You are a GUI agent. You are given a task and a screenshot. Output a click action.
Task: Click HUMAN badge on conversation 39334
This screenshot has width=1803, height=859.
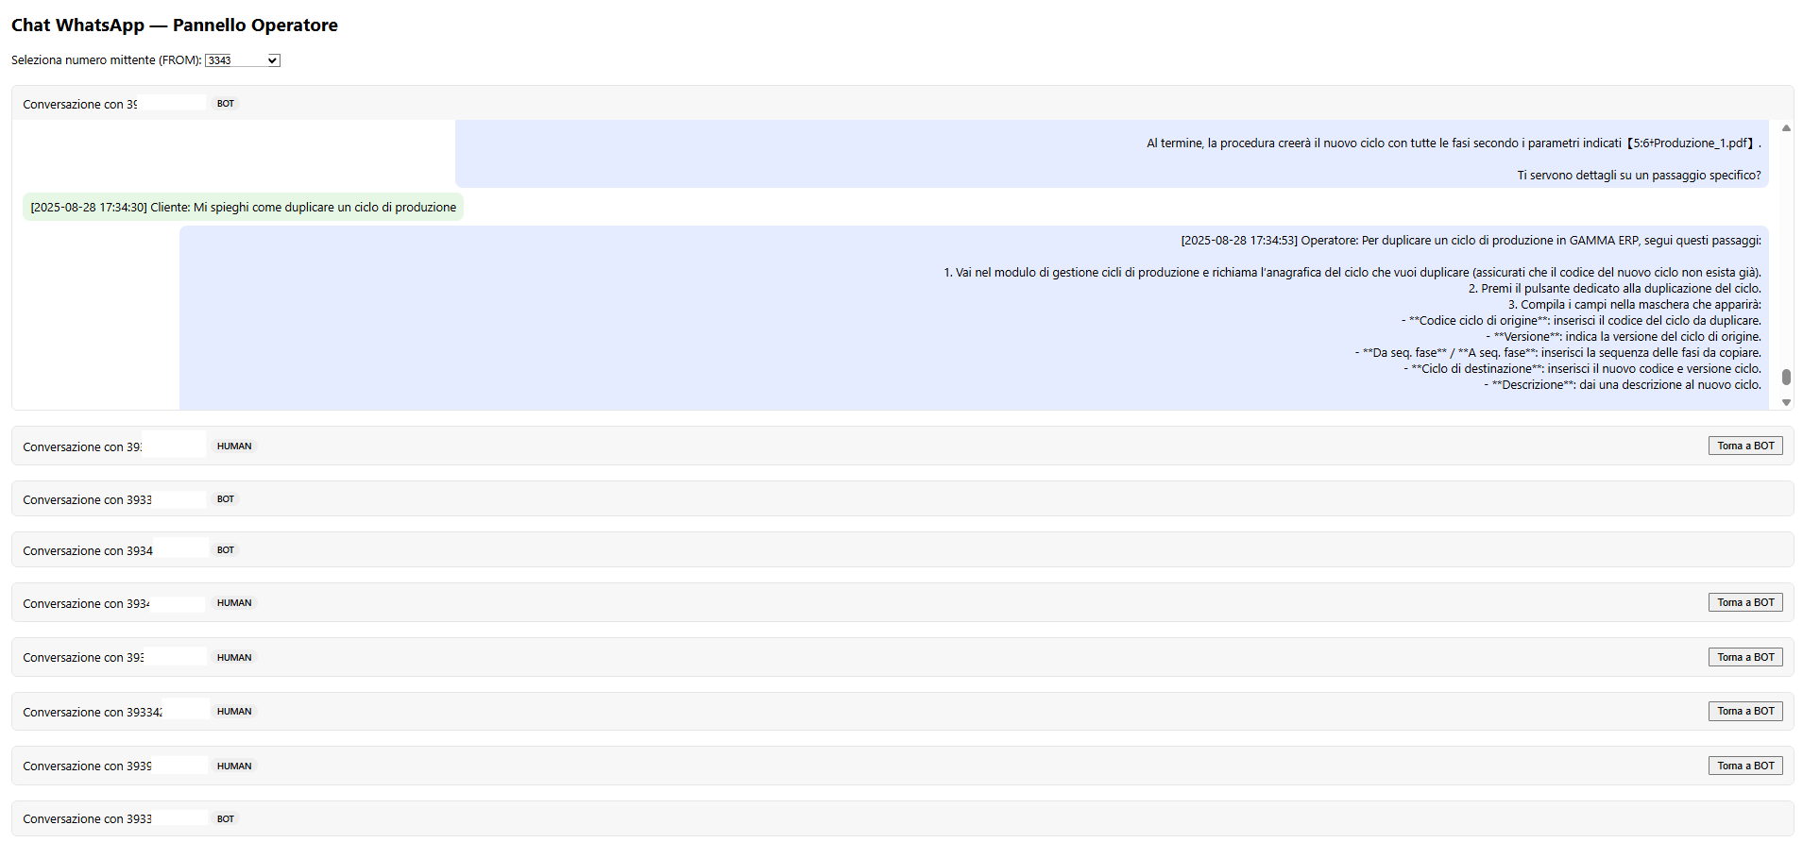(234, 712)
